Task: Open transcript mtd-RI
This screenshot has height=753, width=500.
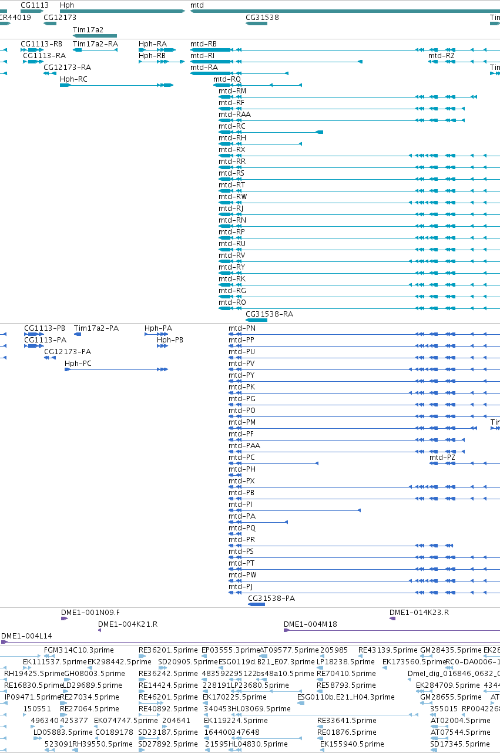Action: (202, 56)
